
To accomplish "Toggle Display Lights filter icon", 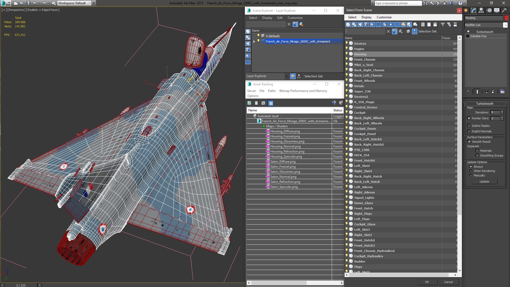I will pos(360,24).
